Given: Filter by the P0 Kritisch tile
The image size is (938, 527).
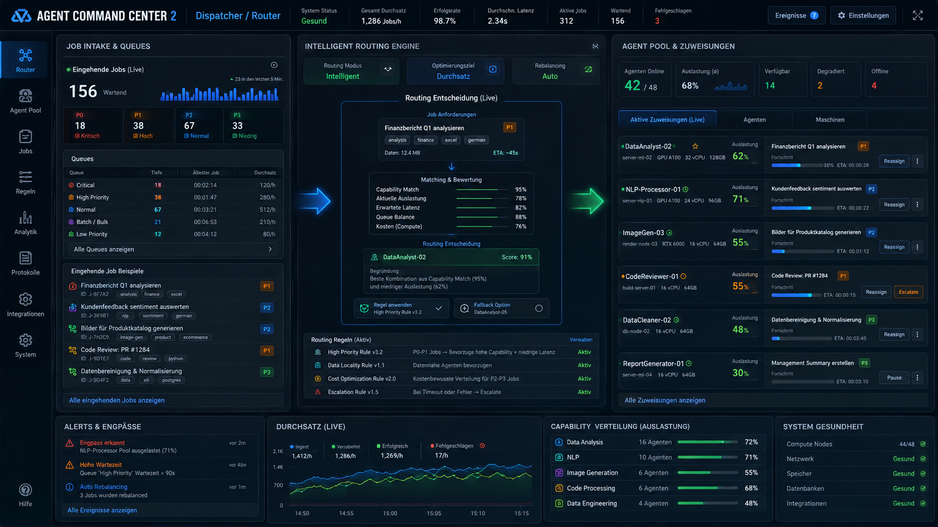Looking at the screenshot, I should [92, 125].
